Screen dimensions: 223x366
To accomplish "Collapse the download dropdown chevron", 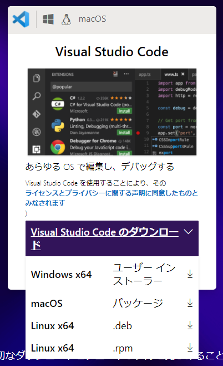I will point(189,232).
